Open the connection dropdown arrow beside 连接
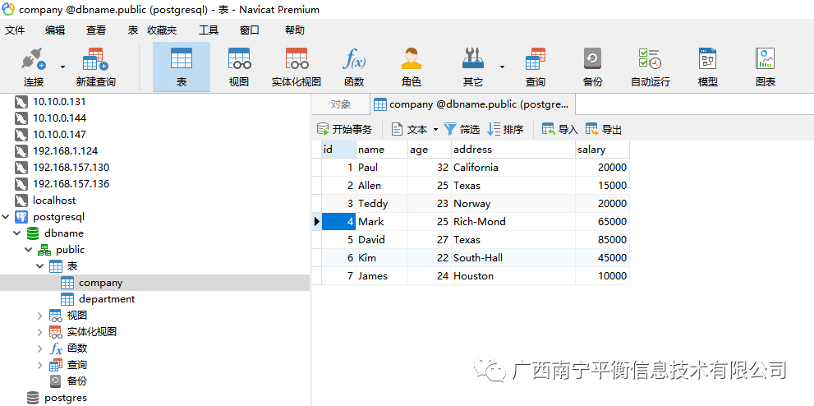This screenshot has width=814, height=406. pos(62,67)
